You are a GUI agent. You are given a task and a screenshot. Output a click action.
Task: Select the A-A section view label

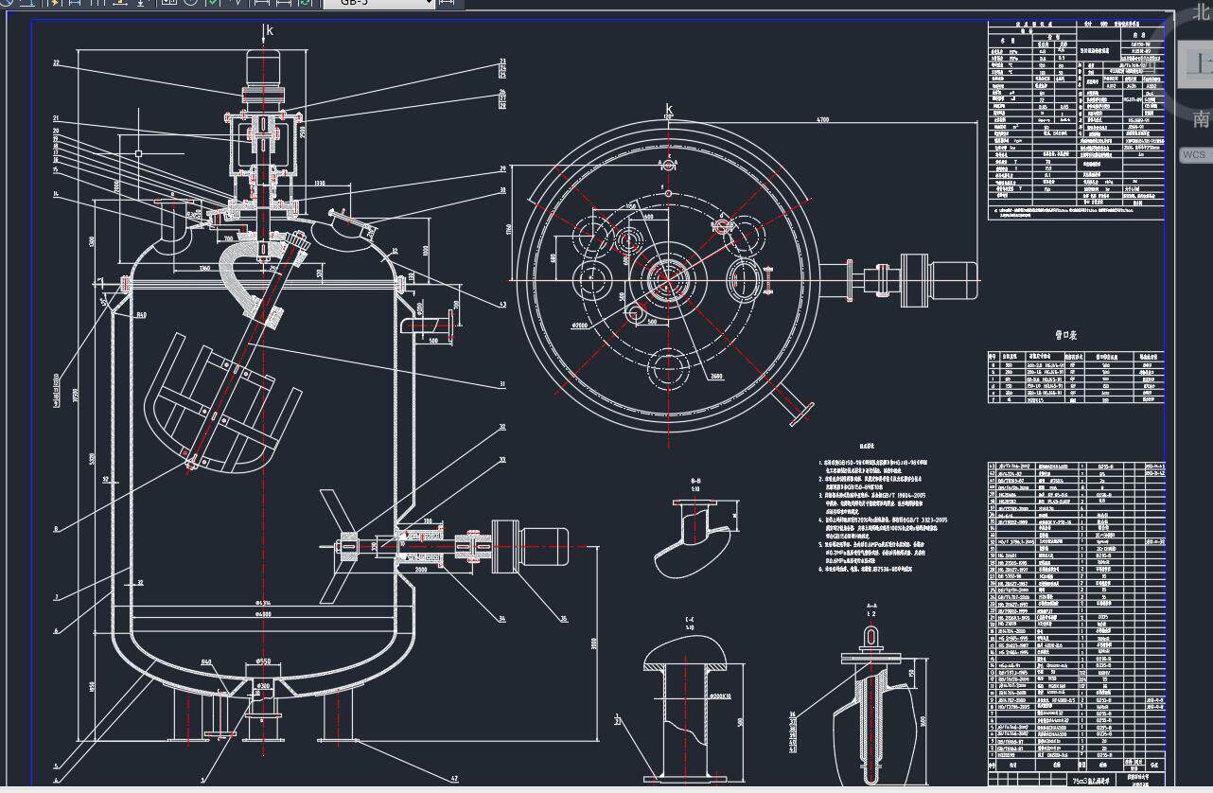[x=871, y=604]
